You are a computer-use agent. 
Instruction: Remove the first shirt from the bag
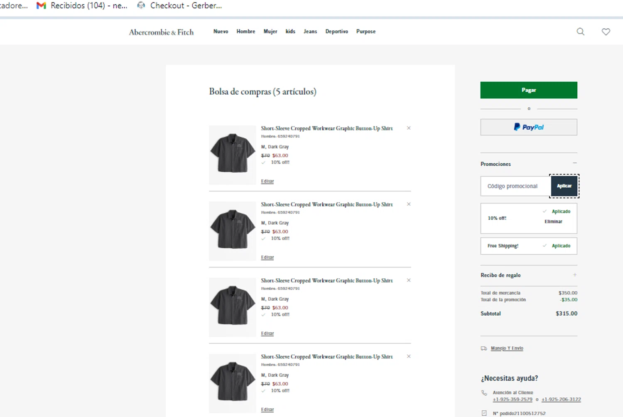coord(409,128)
